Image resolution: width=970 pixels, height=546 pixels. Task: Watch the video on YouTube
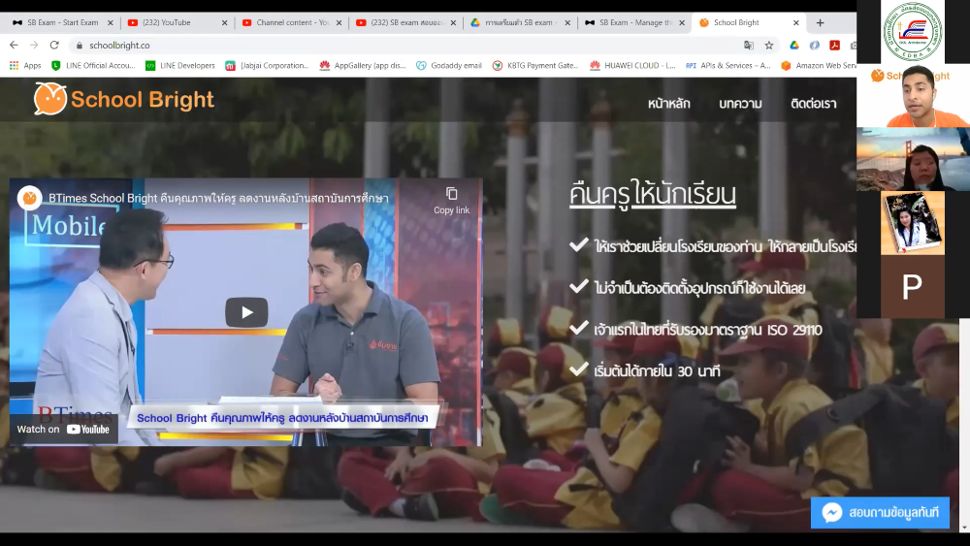[63, 429]
